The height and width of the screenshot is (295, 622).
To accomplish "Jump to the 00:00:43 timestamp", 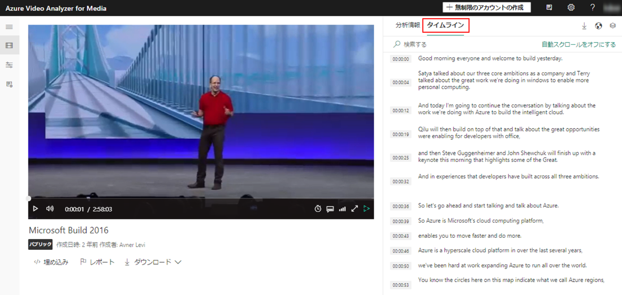I will pos(401,236).
